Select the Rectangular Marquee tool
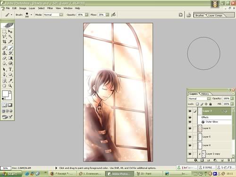This screenshot has height=177, width=236. click(4, 32)
